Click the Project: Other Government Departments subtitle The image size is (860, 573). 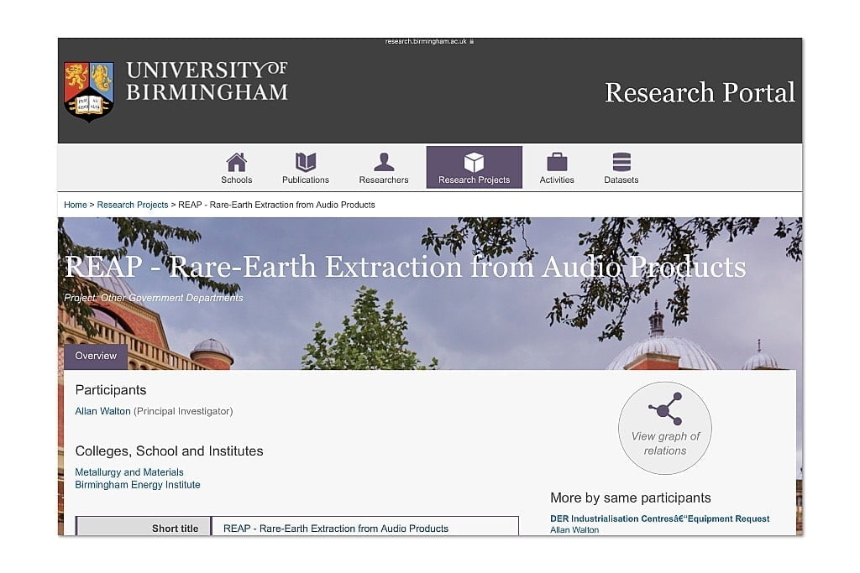154,298
